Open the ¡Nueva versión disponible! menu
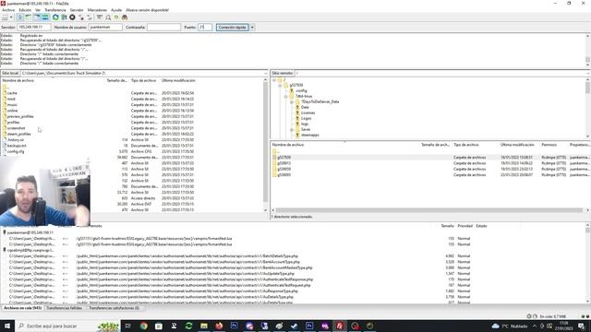The image size is (591, 332). [147, 10]
